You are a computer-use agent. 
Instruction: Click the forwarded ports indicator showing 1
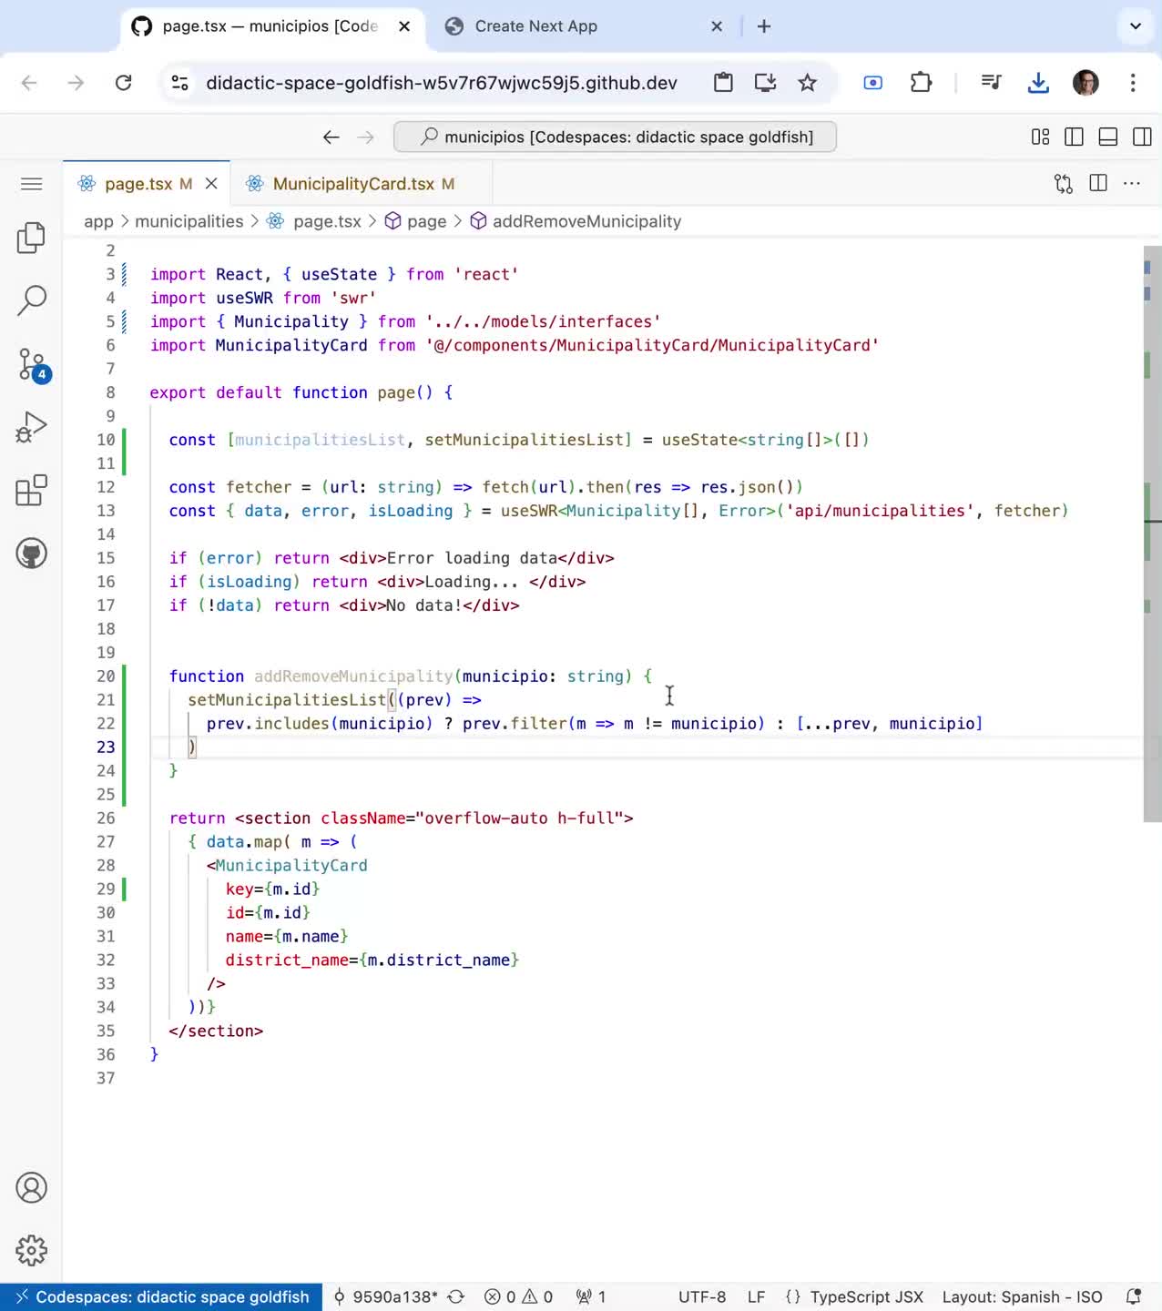(x=591, y=1296)
